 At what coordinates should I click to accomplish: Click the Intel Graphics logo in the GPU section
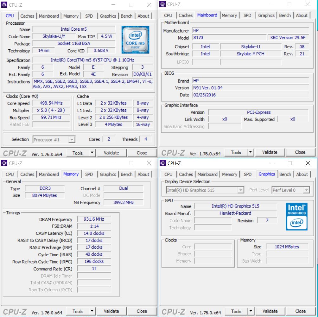click(296, 216)
